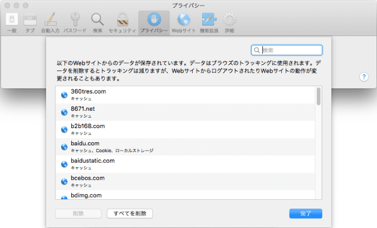Viewport: 377px width, 228px height.
Task: Click 'キャッシュ、Cookie、ローカルストレージ' under baidu.com
Action: 112,151
